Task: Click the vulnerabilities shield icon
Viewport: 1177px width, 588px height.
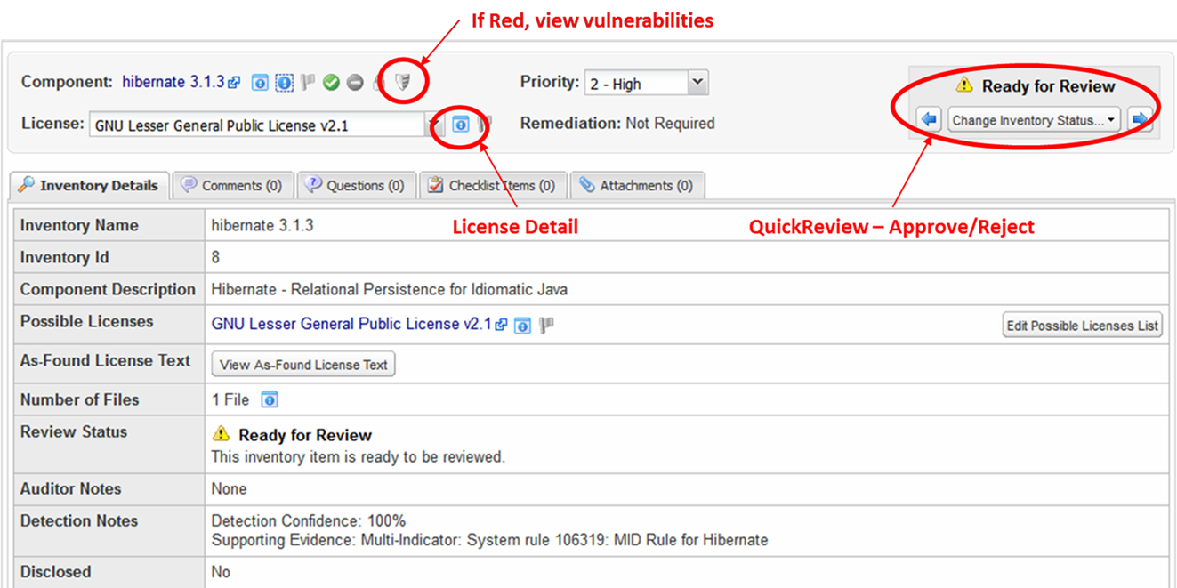Action: coord(404,83)
